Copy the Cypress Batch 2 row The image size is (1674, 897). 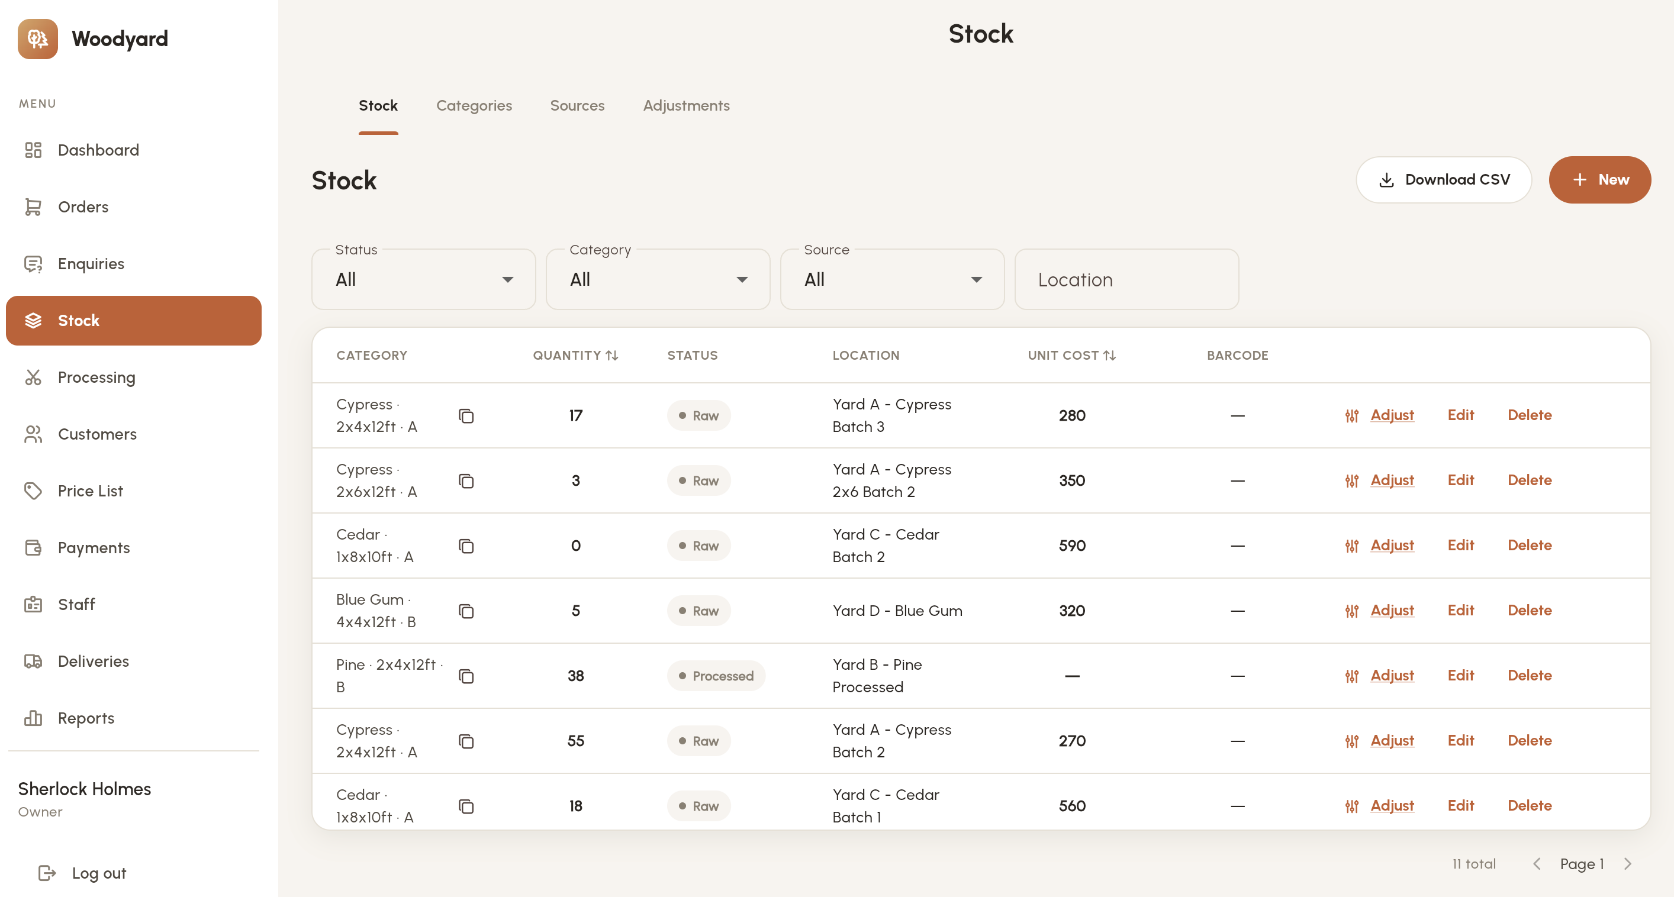466,741
